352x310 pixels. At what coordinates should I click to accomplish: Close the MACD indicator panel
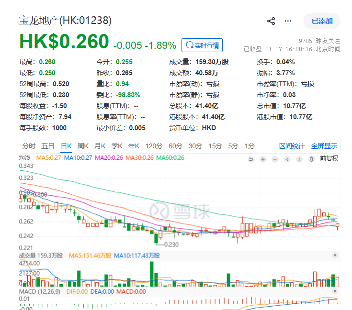tap(334, 292)
